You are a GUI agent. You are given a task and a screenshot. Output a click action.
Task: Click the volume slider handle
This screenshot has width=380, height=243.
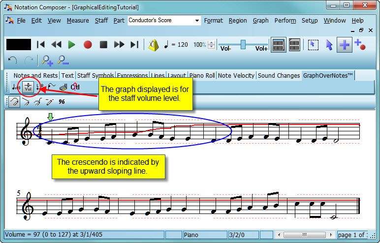pyautogui.click(x=243, y=44)
